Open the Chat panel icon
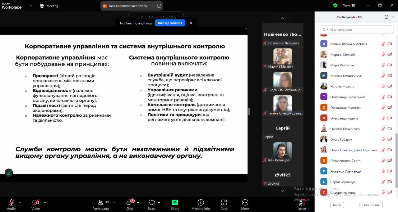This screenshot has width=398, height=212. click(129, 203)
